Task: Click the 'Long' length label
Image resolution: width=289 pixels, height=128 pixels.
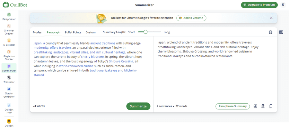Action: pyautogui.click(x=167, y=32)
